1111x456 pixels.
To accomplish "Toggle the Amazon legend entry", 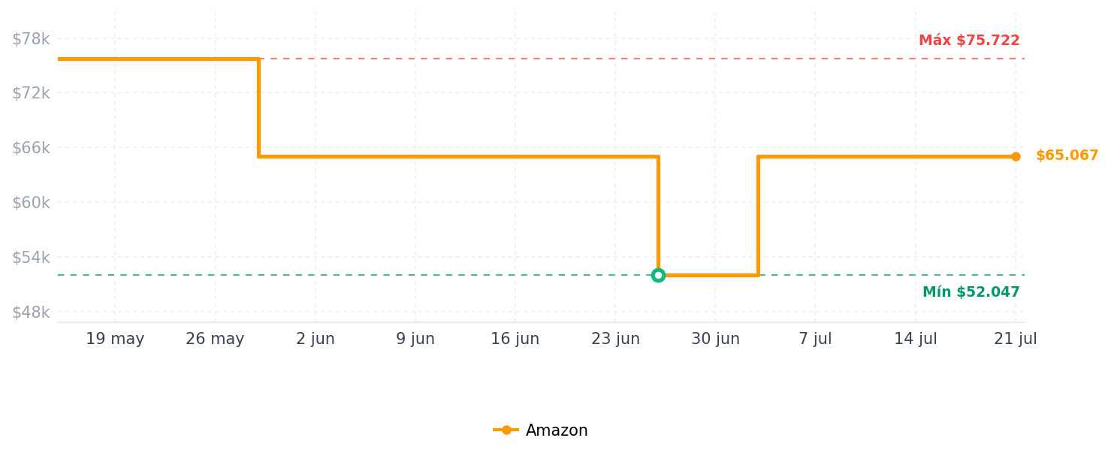I will point(540,430).
